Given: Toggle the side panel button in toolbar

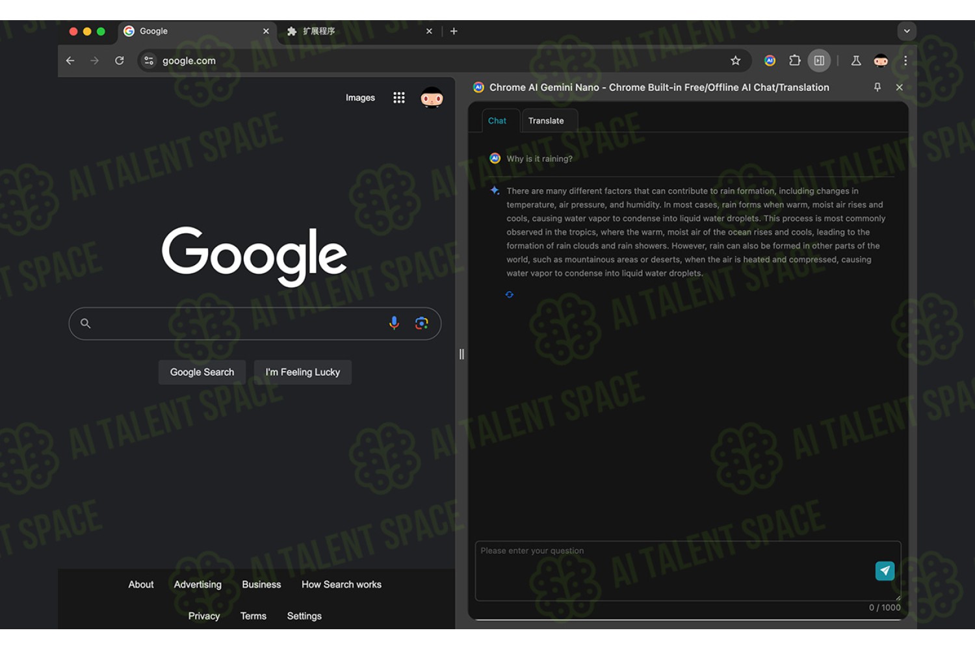Looking at the screenshot, I should click(819, 60).
